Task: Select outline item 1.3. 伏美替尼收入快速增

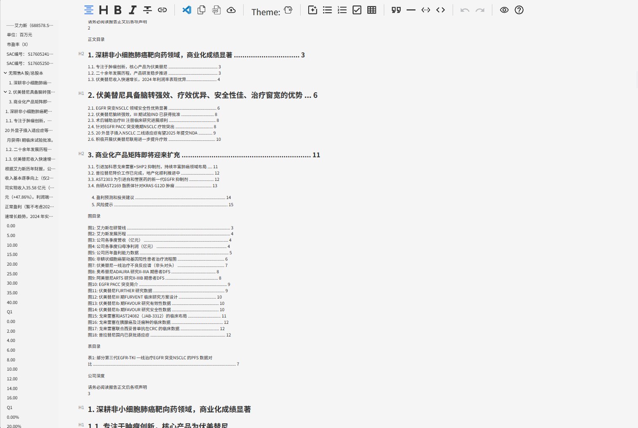Action: tap(30, 159)
